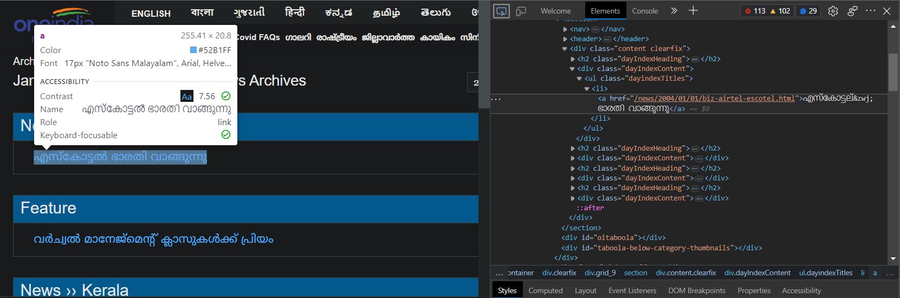Viewport: 900px width, 298px height.
Task: Switch to the Elements tab
Action: coord(605,11)
